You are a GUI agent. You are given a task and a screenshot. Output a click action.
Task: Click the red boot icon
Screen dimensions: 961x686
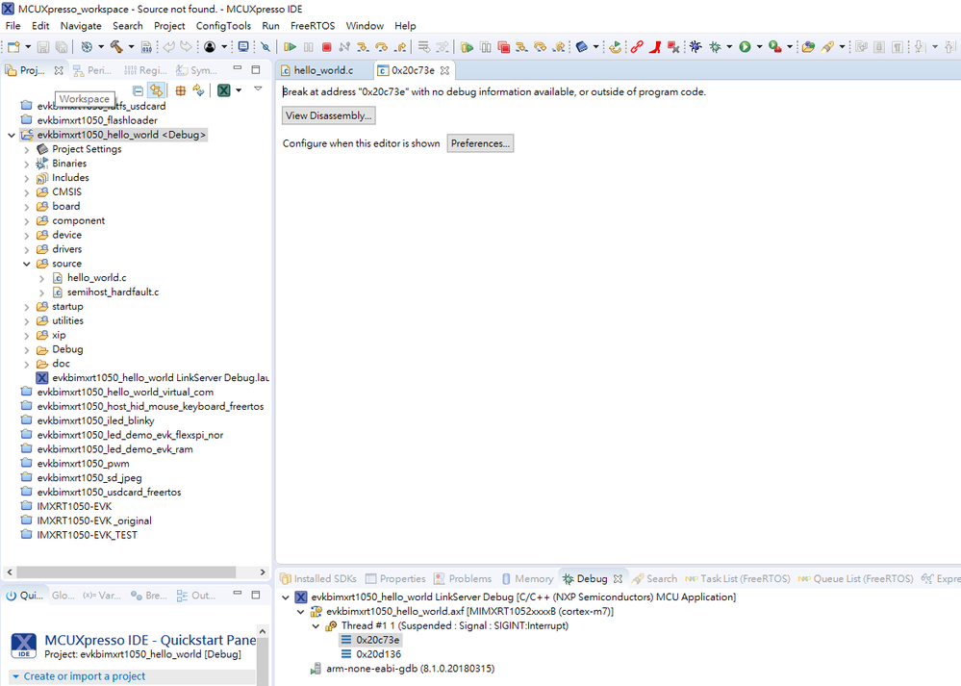655,46
